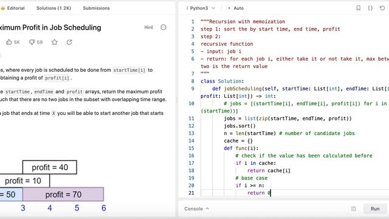This screenshot has height=219, width=389.
Task: Click the 'jobs.sort()' code line
Action: (239, 126)
